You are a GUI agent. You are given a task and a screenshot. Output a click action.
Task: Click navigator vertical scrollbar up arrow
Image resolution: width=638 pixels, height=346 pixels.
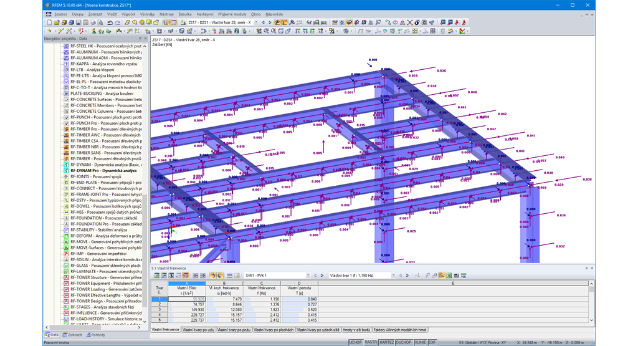145,46
